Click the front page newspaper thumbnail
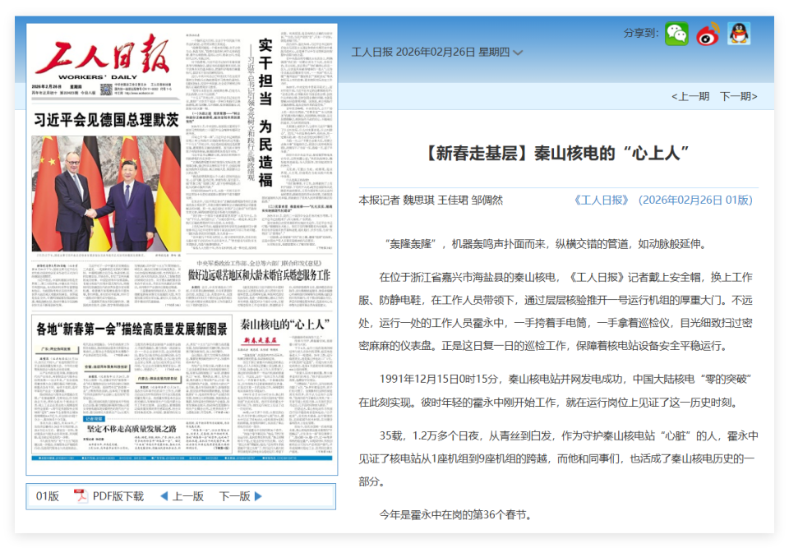This screenshot has height=548, width=789. tap(181, 255)
